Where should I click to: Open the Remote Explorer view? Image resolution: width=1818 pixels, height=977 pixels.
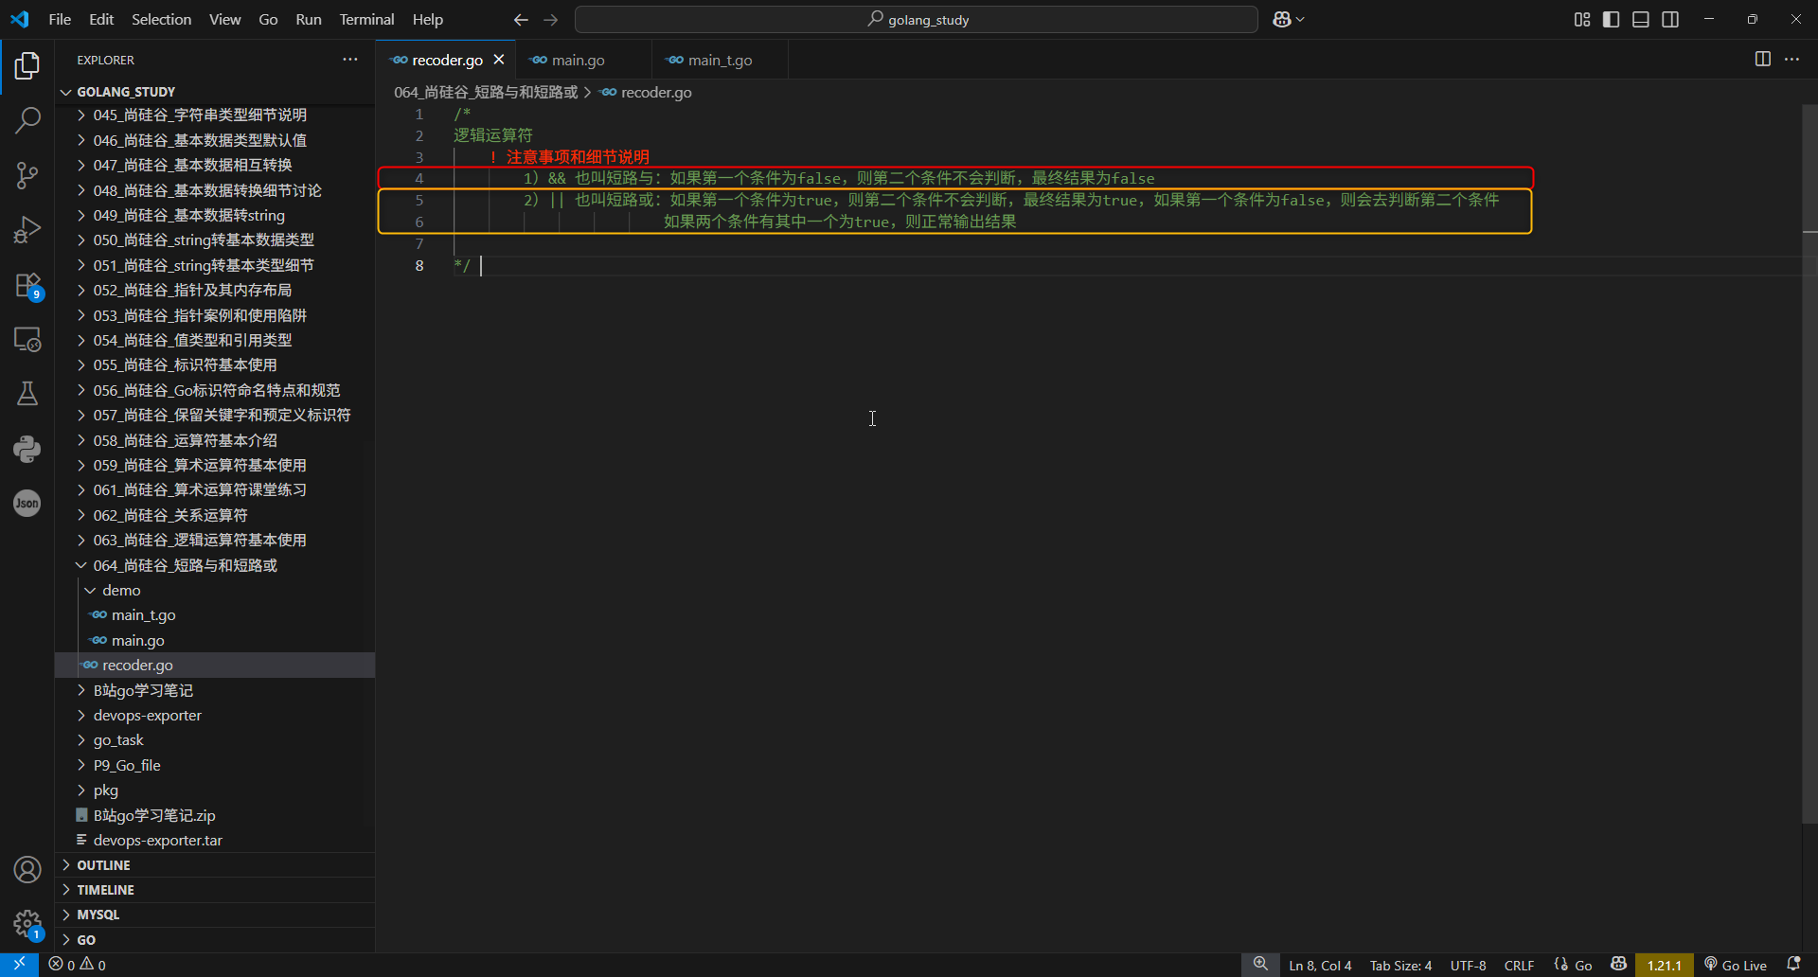[27, 340]
